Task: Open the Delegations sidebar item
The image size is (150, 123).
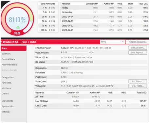Action: pos(8,77)
